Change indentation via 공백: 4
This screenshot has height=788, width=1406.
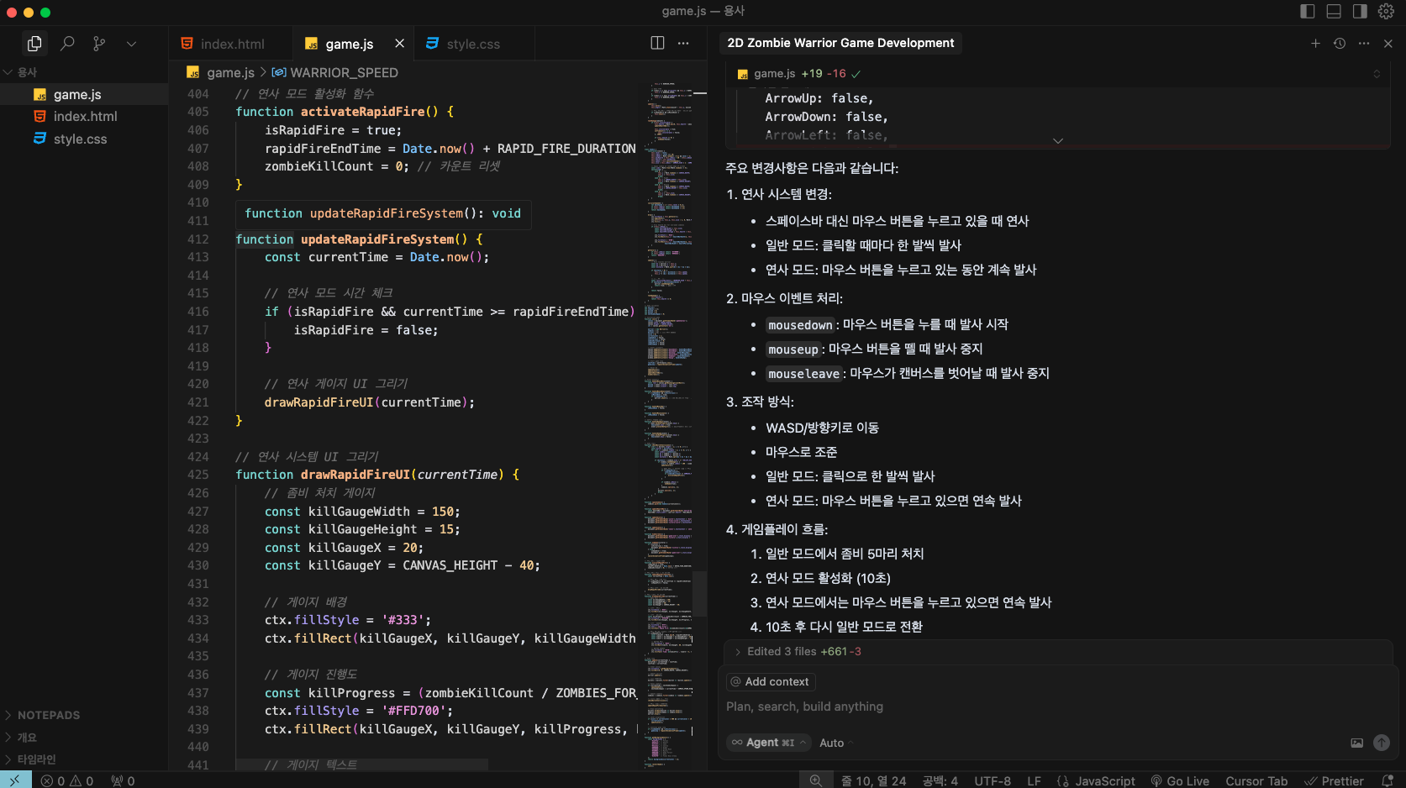940,780
